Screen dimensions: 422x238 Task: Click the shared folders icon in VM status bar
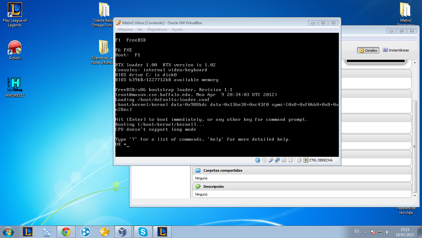(284, 160)
